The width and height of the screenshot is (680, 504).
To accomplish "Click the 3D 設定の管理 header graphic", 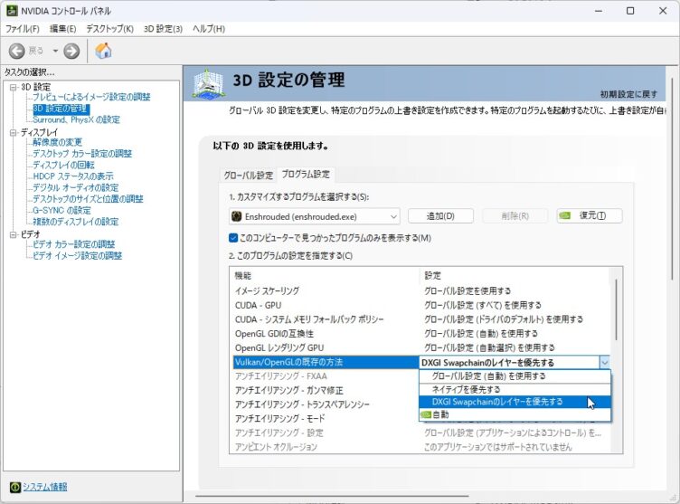I will pyautogui.click(x=210, y=82).
